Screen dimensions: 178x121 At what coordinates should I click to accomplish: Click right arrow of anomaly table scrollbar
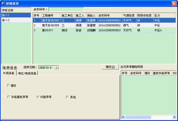tap(174, 117)
